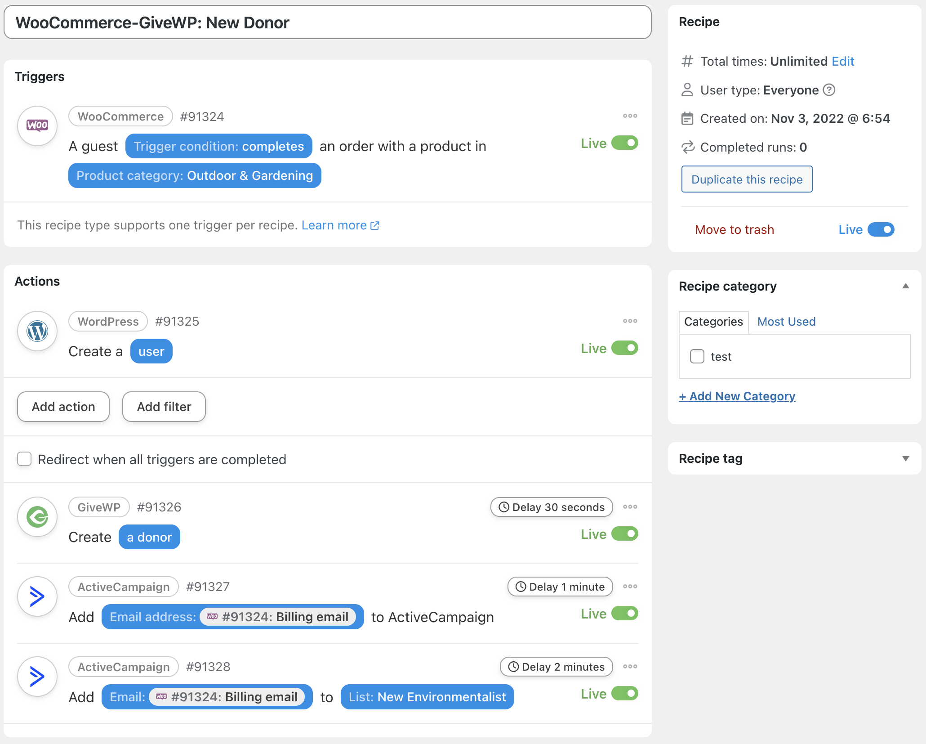Click the WooCommerce trigger logo icon
Viewport: 926px width, 744px height.
[37, 126]
